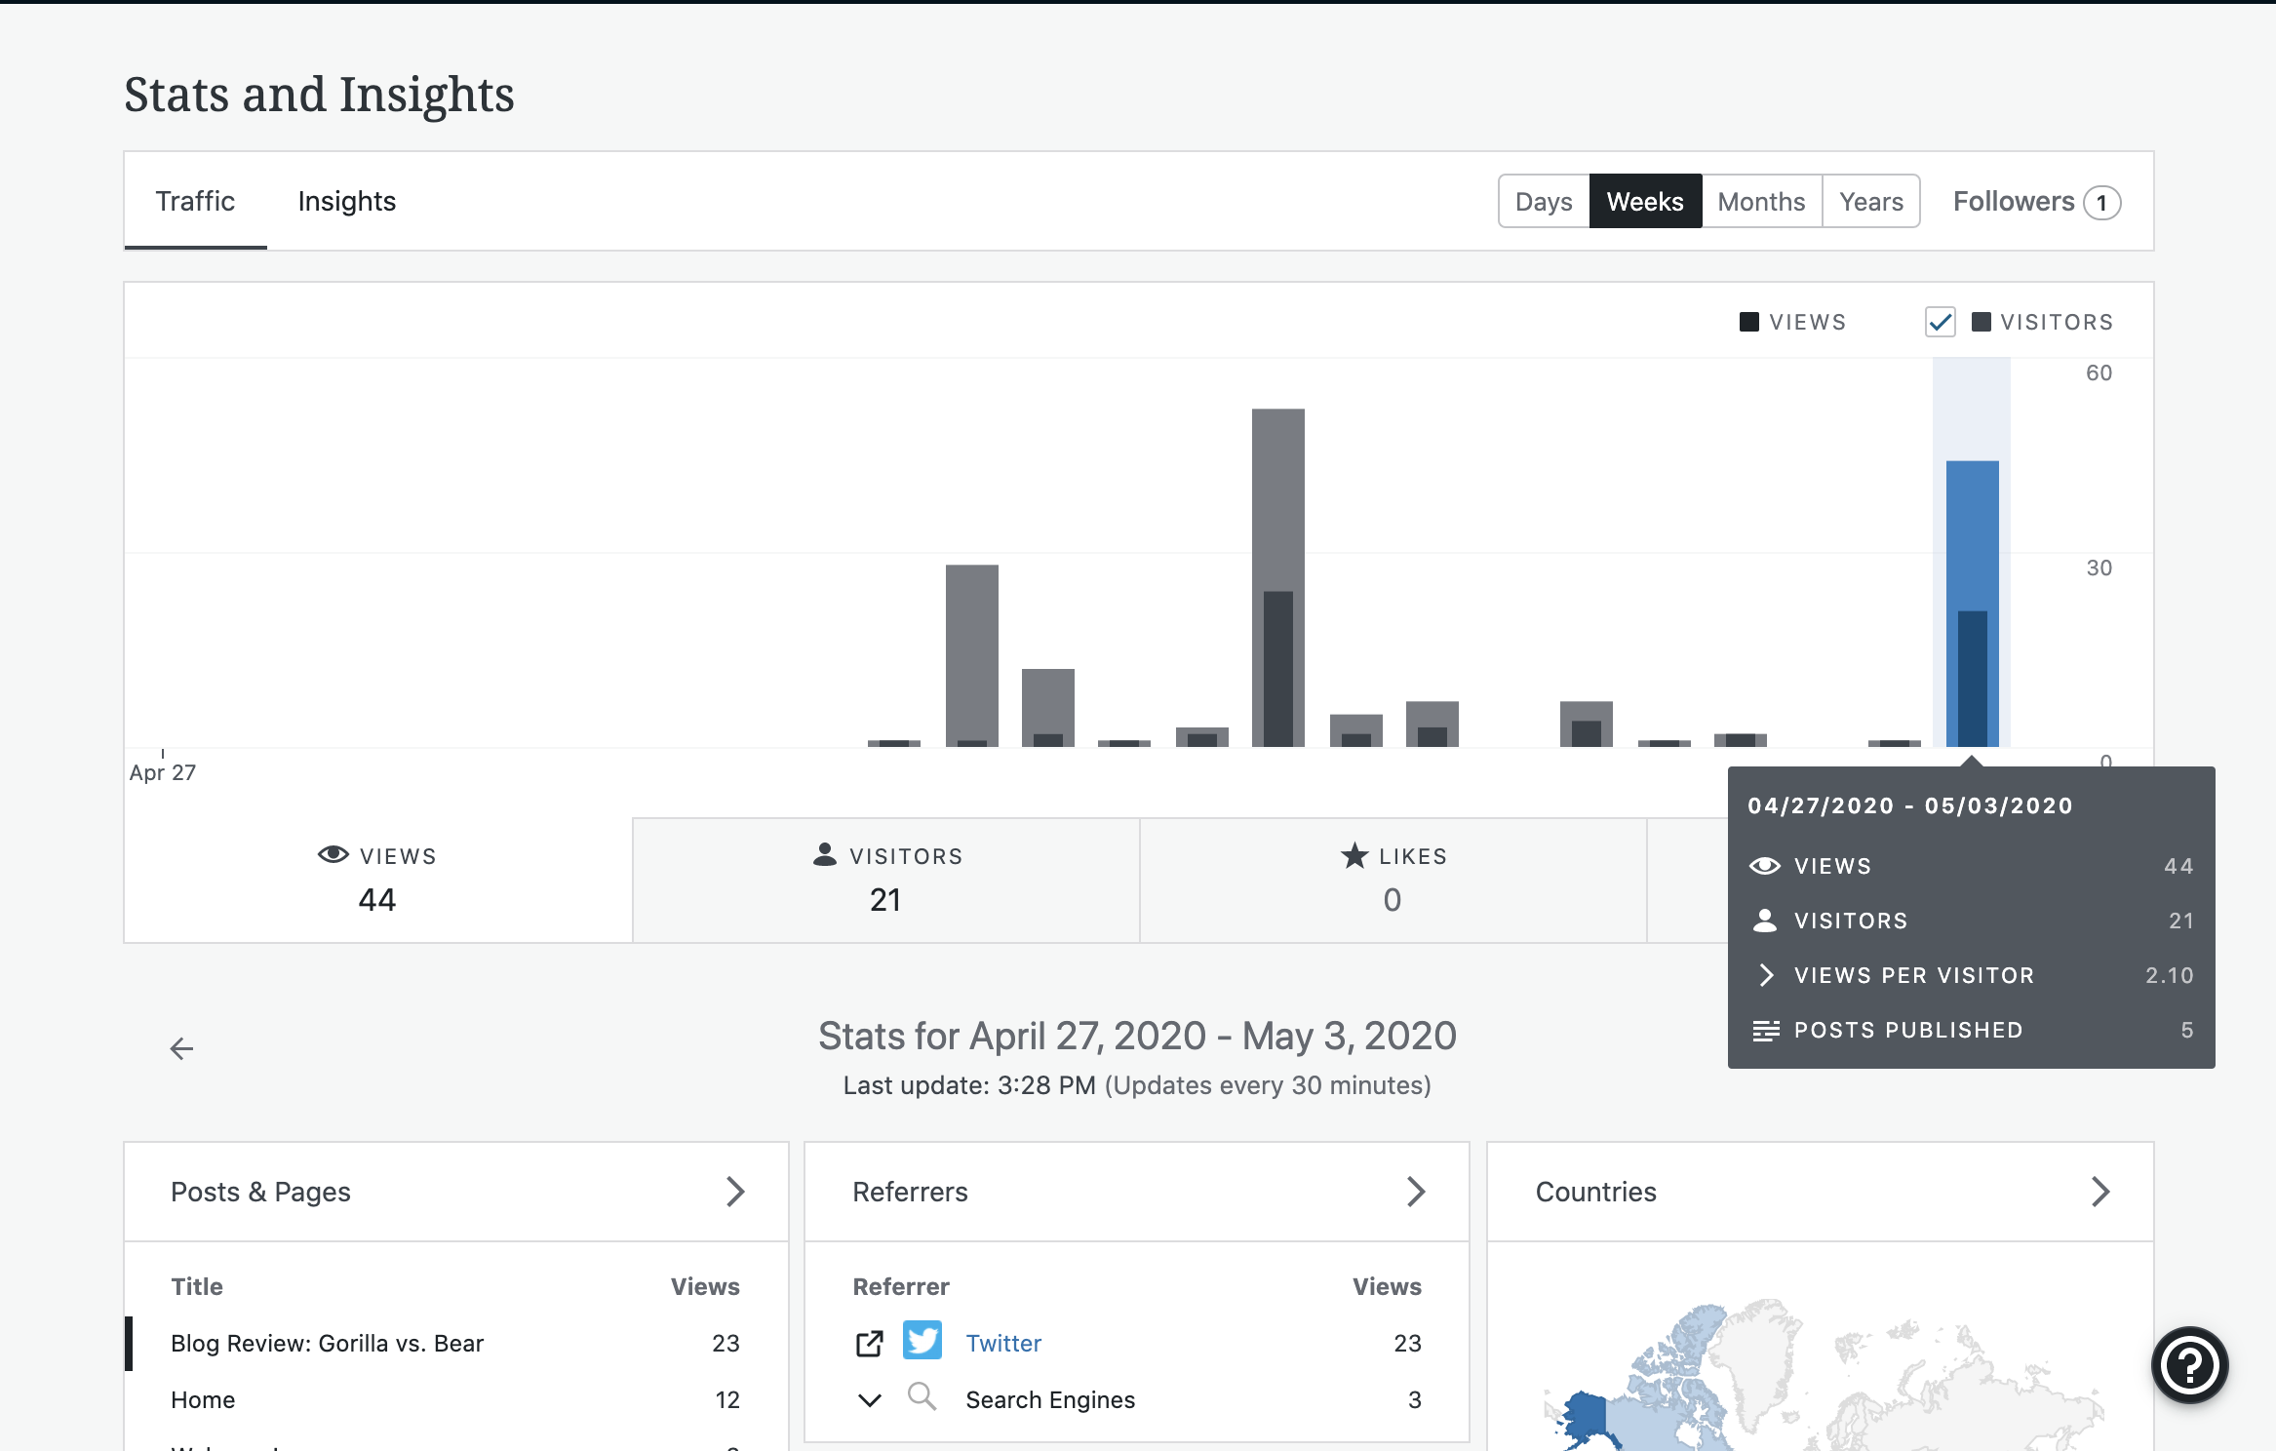
Task: Select the Traffic tab
Action: [195, 202]
